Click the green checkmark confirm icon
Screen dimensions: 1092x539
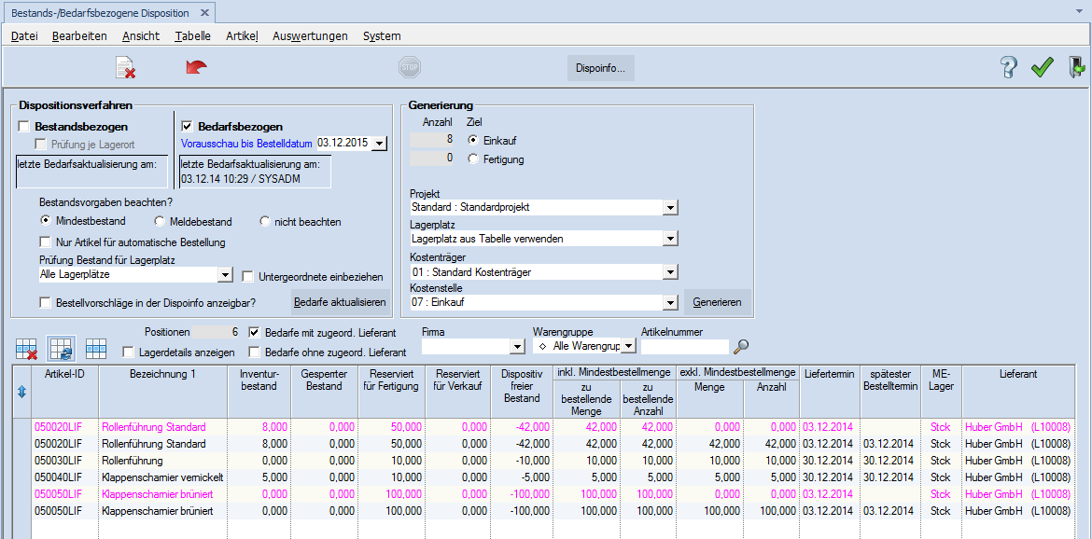pos(1042,67)
